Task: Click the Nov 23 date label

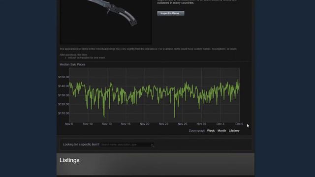Action: click(163, 124)
